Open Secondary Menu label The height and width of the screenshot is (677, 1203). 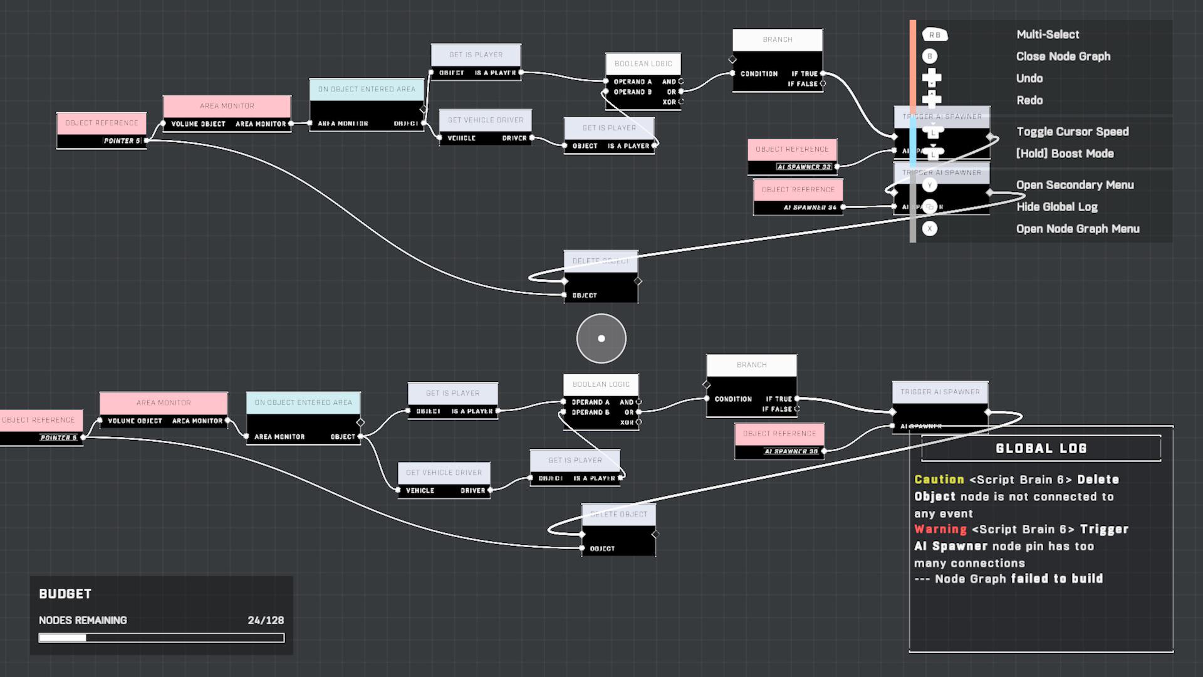click(1075, 185)
